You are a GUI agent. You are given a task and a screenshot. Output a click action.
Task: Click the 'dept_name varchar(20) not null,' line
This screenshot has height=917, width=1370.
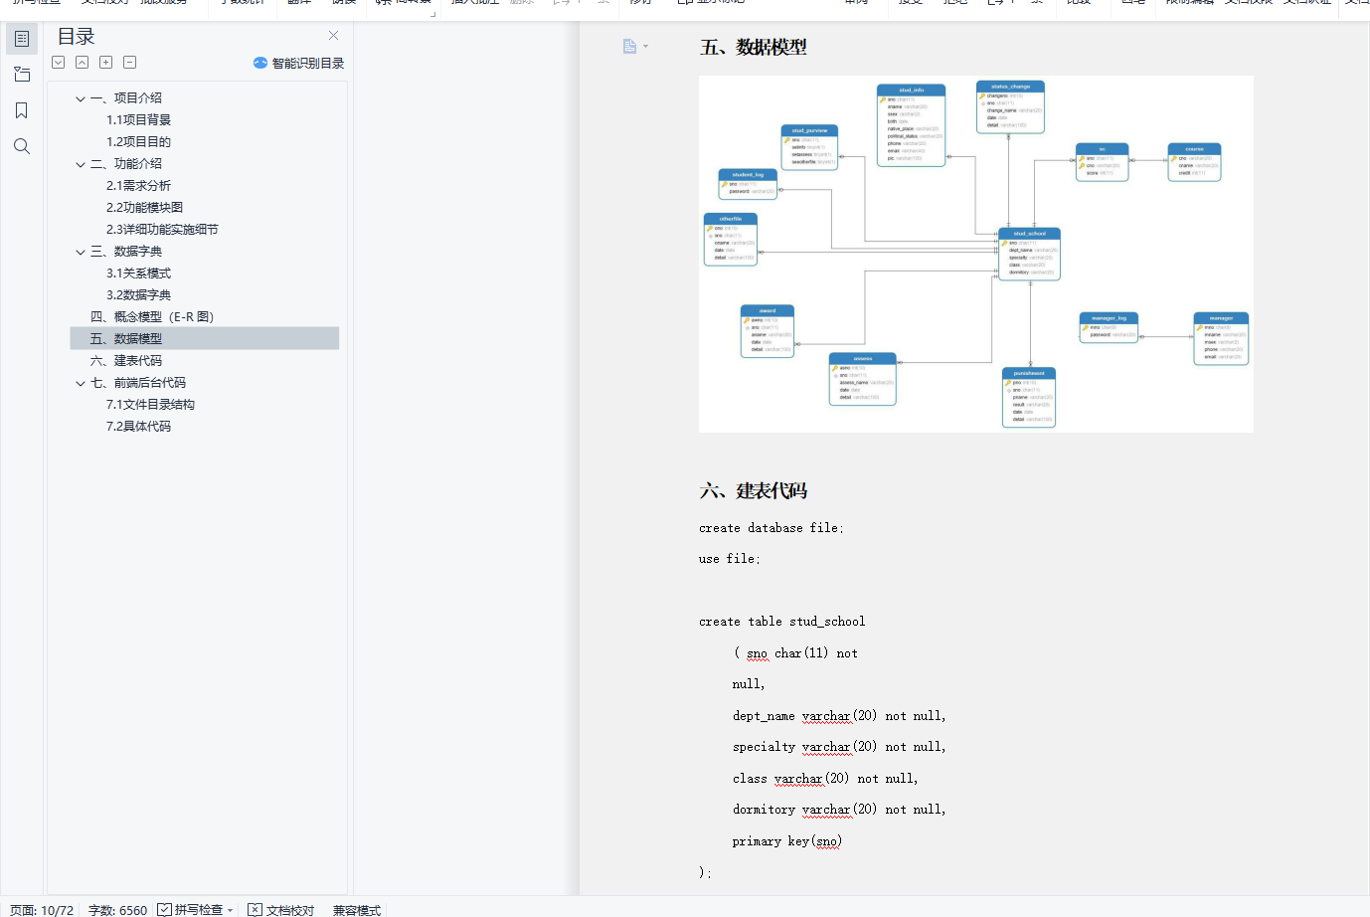coord(839,716)
